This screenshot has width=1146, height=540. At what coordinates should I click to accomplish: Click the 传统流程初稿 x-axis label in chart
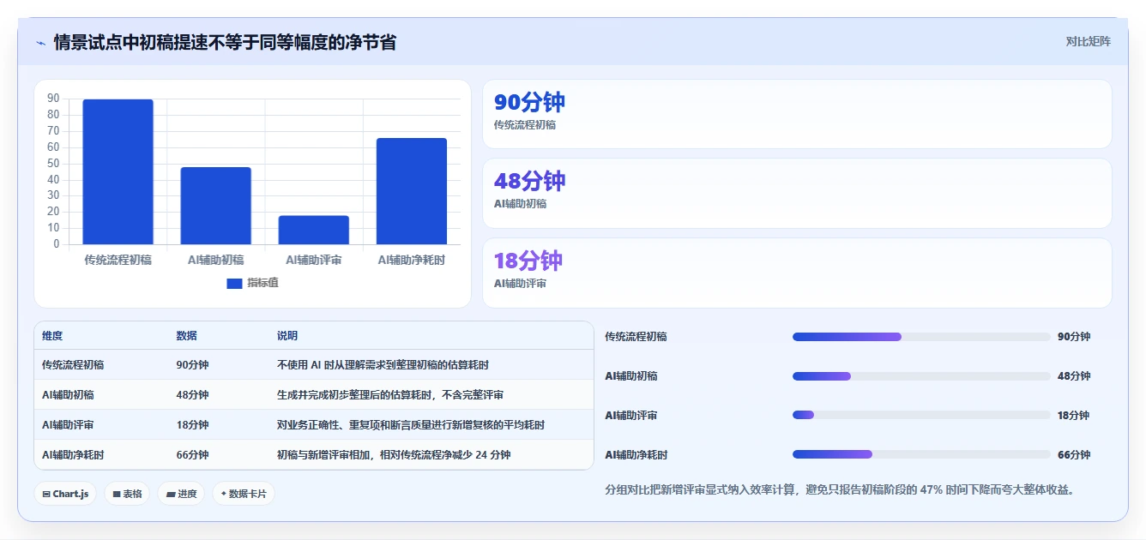118,260
